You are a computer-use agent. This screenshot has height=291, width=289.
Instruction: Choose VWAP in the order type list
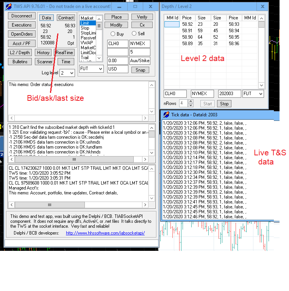pyautogui.click(x=87, y=43)
